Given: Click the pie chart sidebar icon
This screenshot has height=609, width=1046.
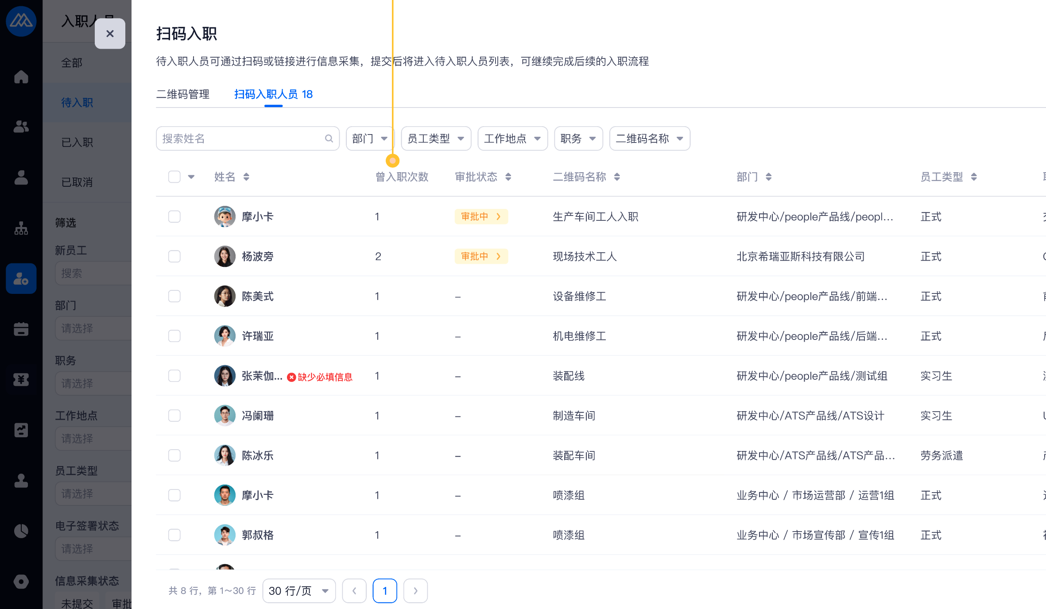Looking at the screenshot, I should point(21,531).
